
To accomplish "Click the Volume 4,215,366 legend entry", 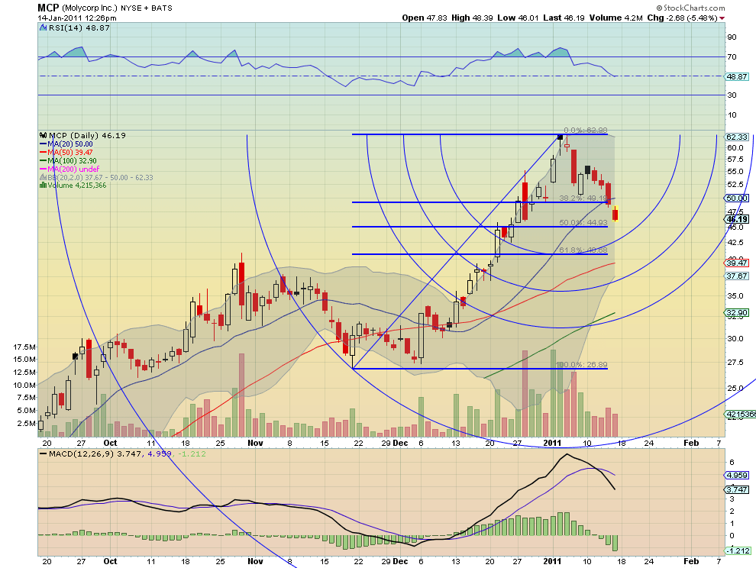I will click(76, 186).
